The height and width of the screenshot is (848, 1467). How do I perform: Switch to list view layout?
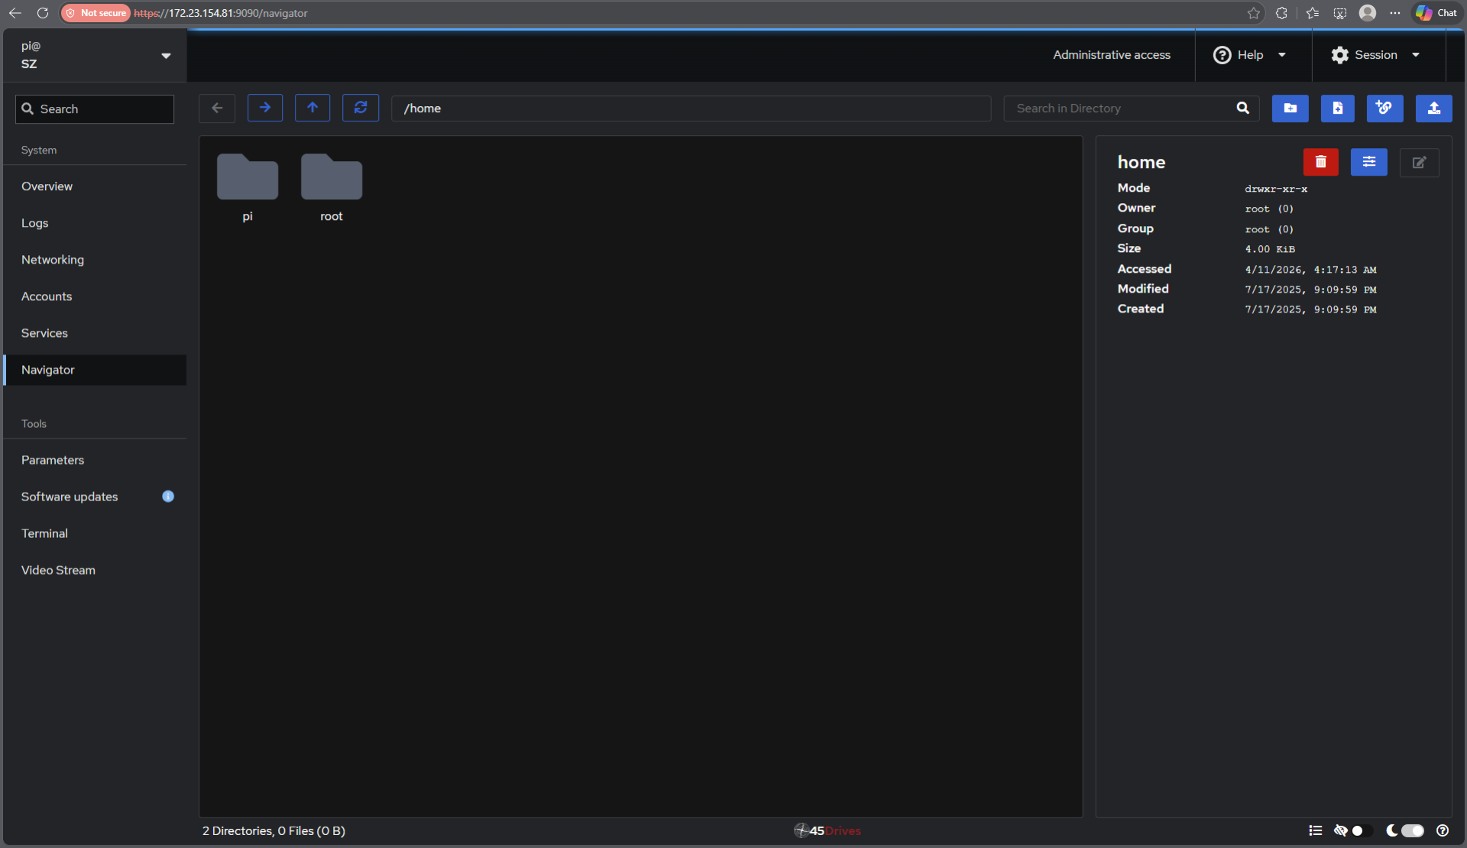1315,830
